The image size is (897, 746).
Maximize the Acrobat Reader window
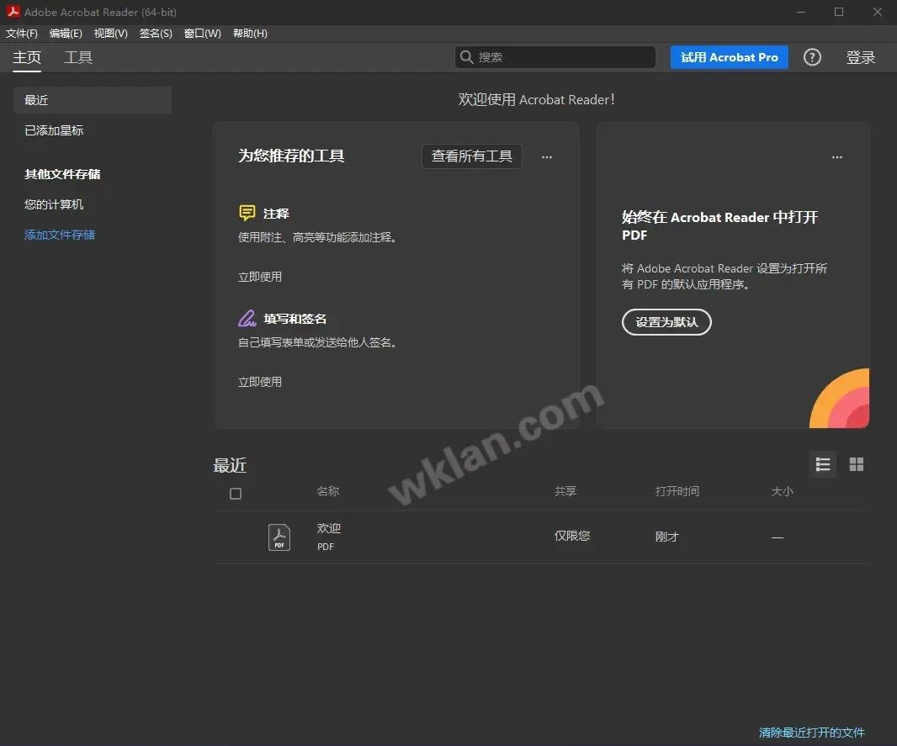tap(839, 12)
